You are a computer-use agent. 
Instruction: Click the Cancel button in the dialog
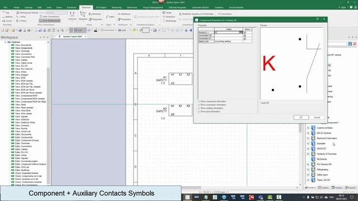(317, 117)
